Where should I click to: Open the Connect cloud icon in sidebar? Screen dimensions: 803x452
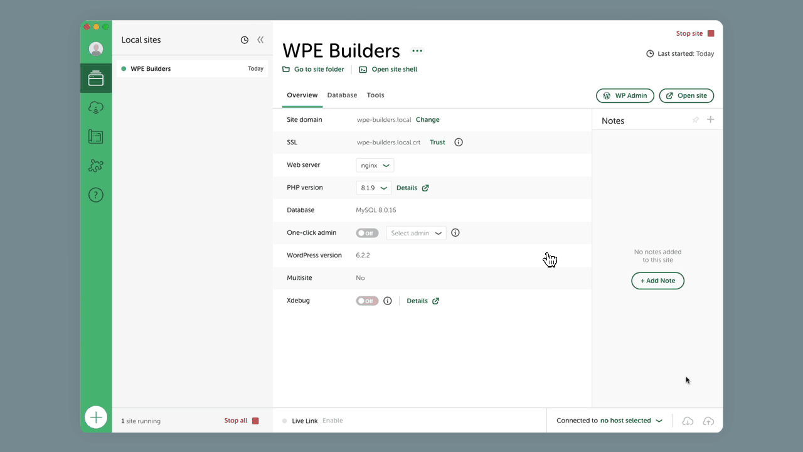coord(96,107)
